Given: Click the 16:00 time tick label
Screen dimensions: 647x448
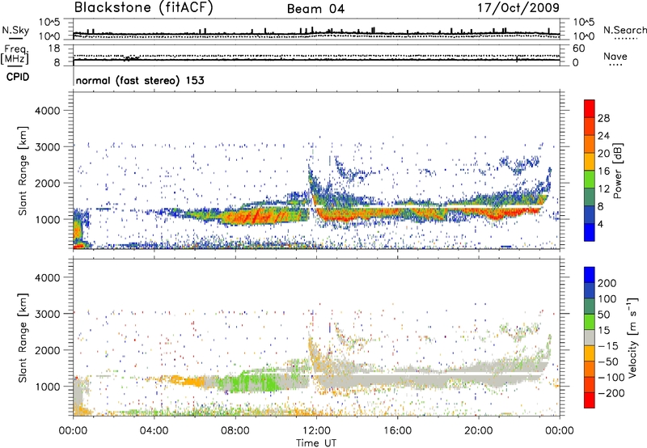Looking at the screenshot, I should coord(397,431).
